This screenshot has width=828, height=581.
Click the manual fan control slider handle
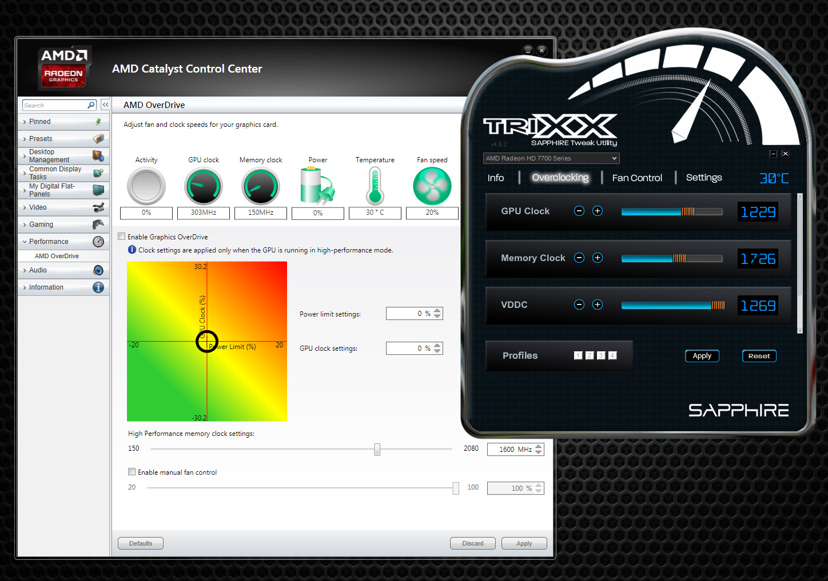pyautogui.click(x=456, y=488)
